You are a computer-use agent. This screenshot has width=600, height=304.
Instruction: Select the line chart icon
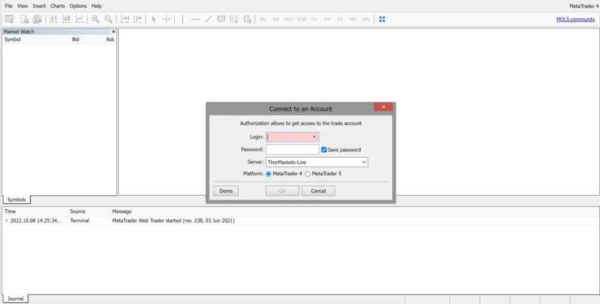click(x=80, y=19)
